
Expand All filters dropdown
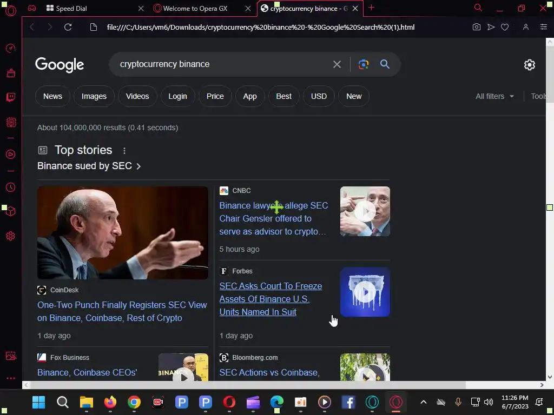[x=494, y=96]
